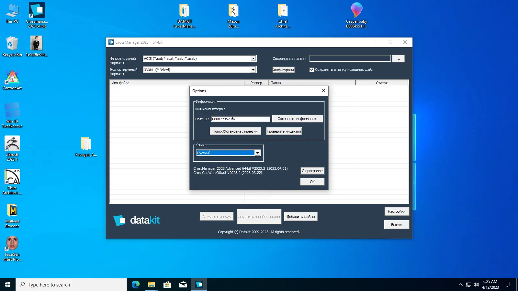The height and width of the screenshot is (291, 518).
Task: Click Поиск/Установка лицензий button
Action: (235, 131)
